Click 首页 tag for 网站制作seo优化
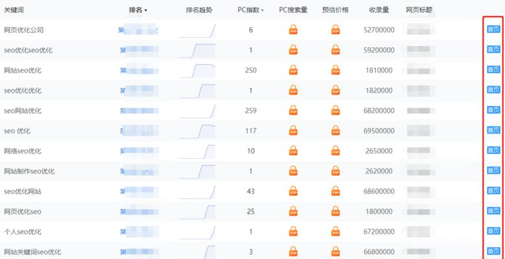 (x=493, y=170)
